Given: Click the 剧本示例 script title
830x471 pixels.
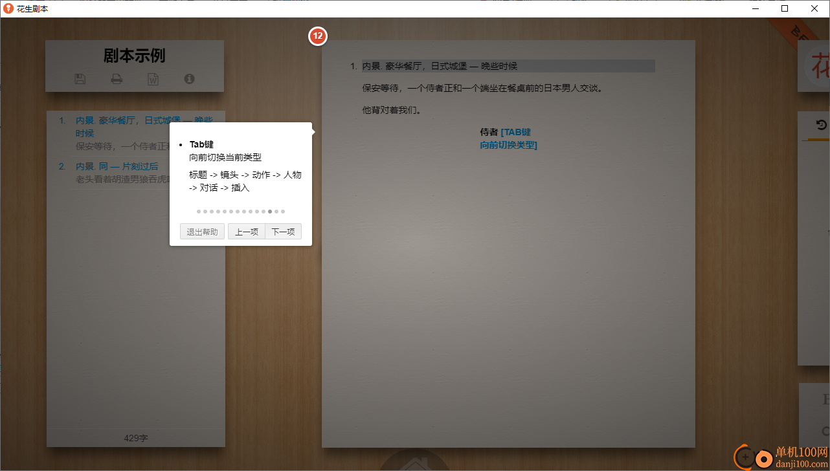Looking at the screenshot, I should (x=135, y=56).
